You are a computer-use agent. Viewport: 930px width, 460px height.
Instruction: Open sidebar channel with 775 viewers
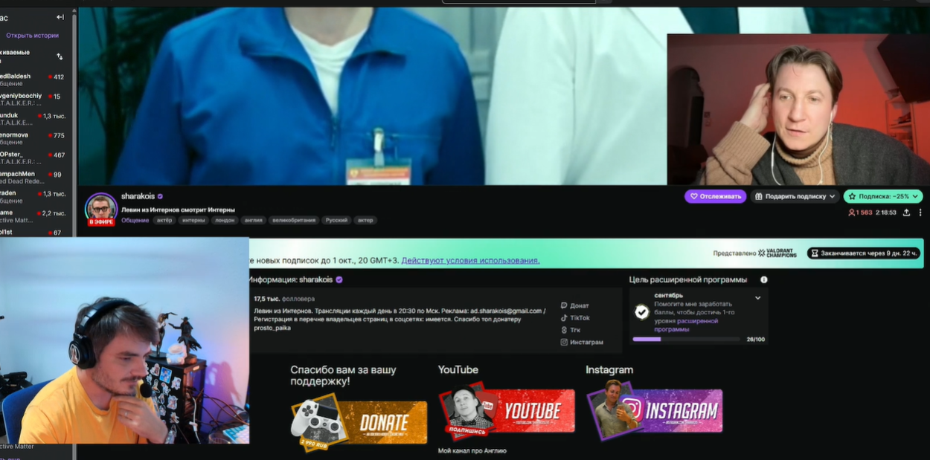(34, 138)
